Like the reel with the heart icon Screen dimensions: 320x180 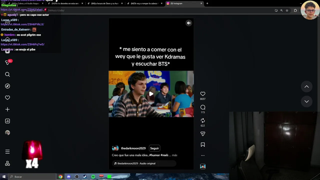pos(203,94)
